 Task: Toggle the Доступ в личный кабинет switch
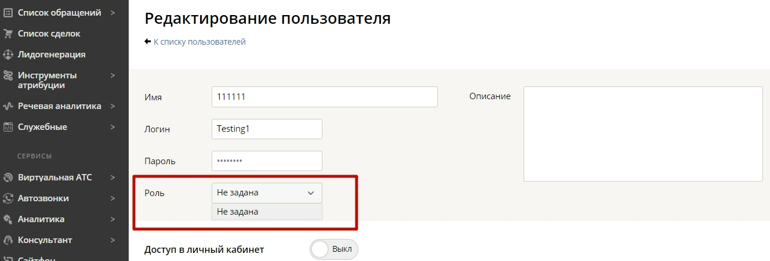point(335,249)
